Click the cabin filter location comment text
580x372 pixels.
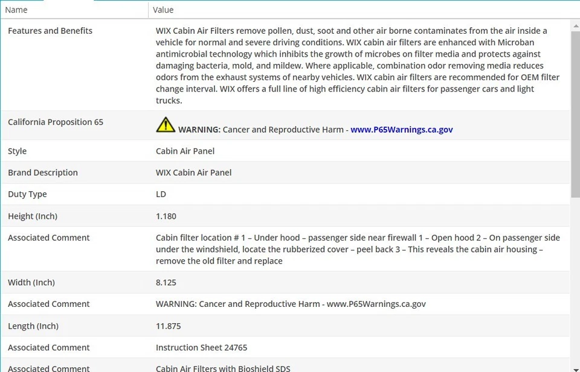[x=358, y=250]
